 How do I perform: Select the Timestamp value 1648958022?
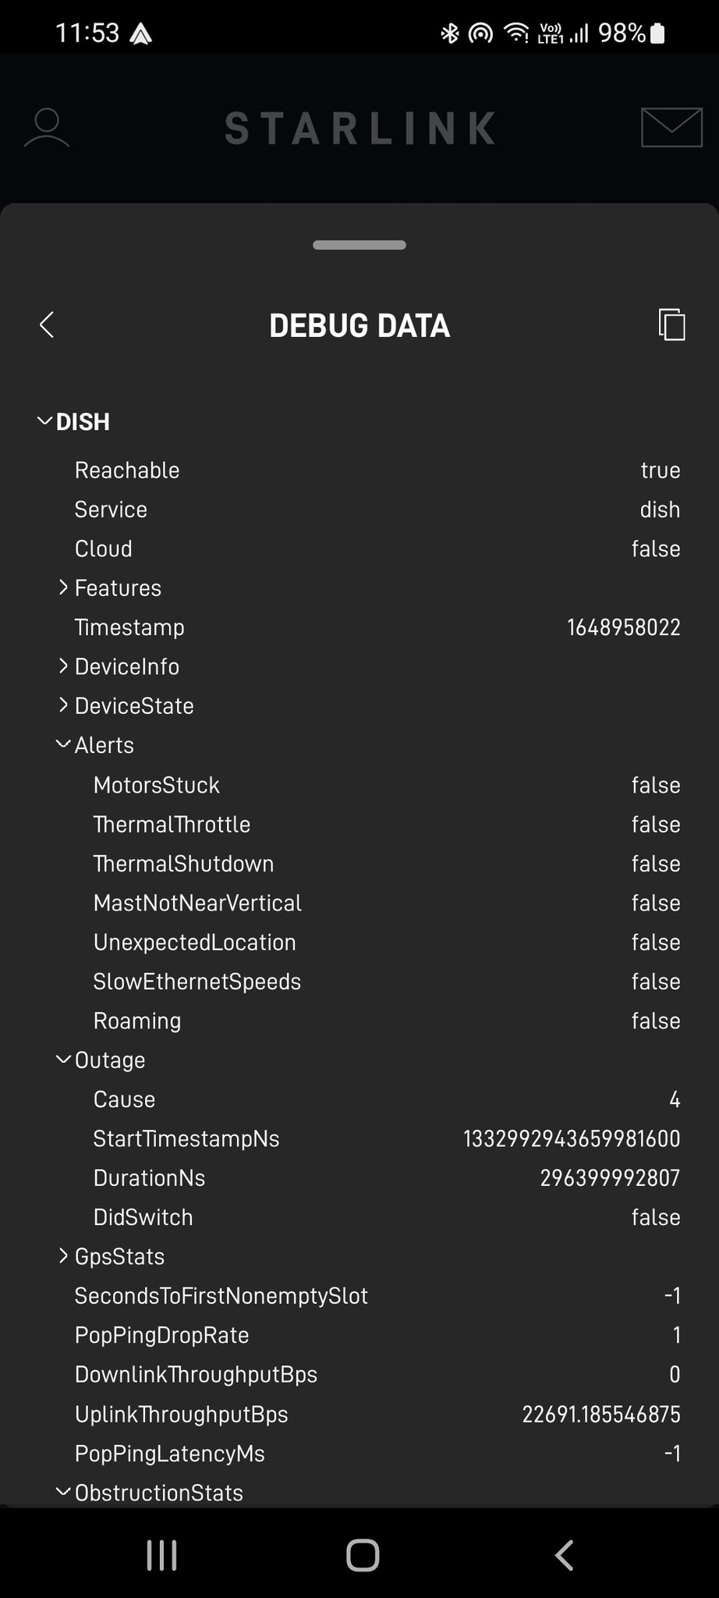click(x=623, y=627)
